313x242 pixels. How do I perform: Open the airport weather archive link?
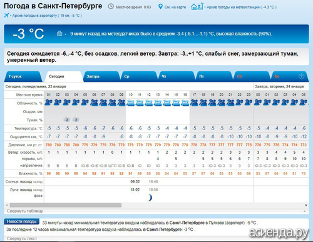47,16
